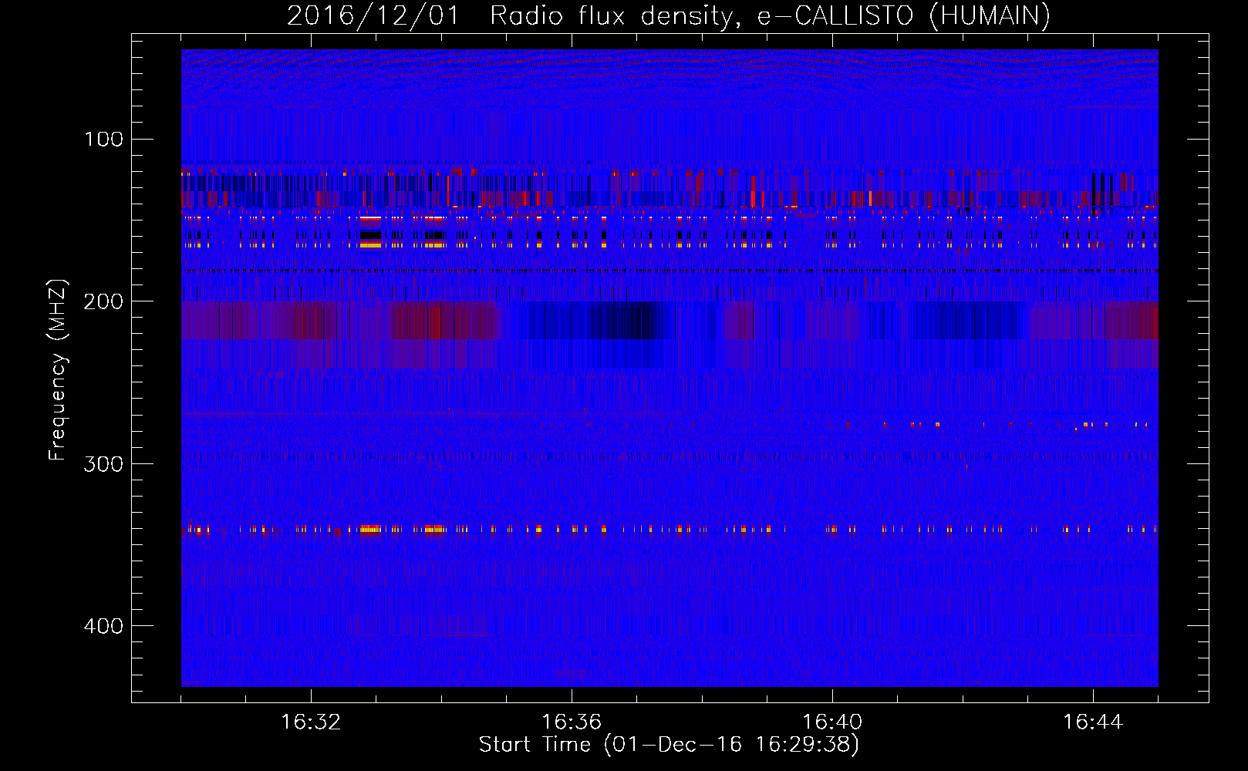The image size is (1248, 771).
Task: Click the '200' frequency tick label
Action: coord(103,301)
